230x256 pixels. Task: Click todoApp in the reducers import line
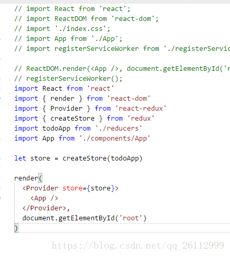[x=56, y=129]
